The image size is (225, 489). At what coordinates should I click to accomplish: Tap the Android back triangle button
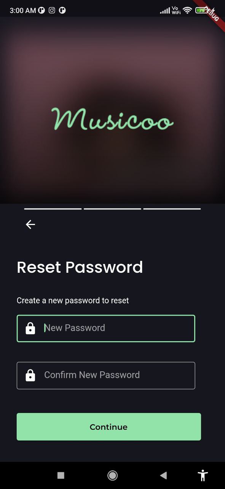tap(163, 475)
